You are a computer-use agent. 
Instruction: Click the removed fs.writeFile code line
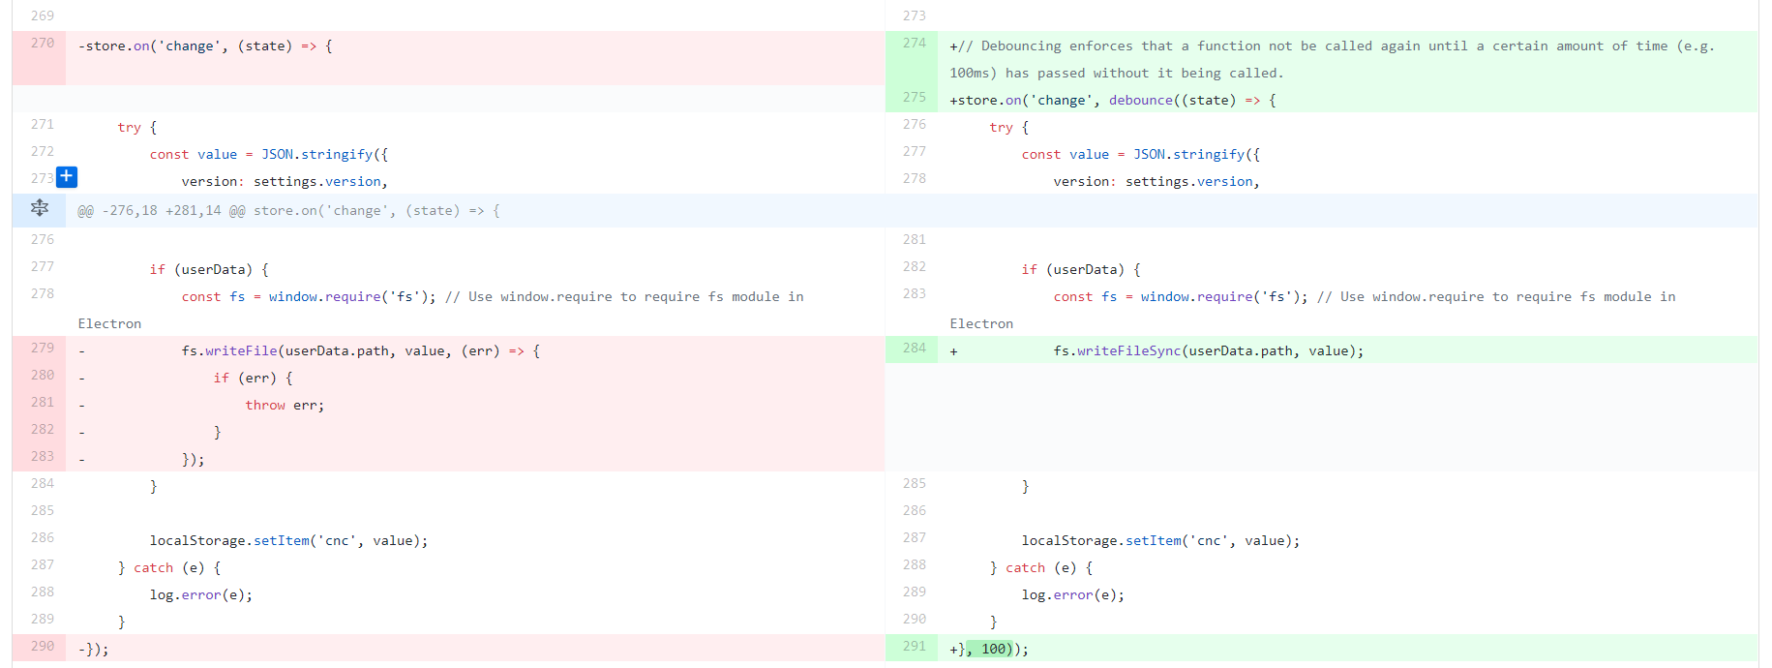click(360, 351)
